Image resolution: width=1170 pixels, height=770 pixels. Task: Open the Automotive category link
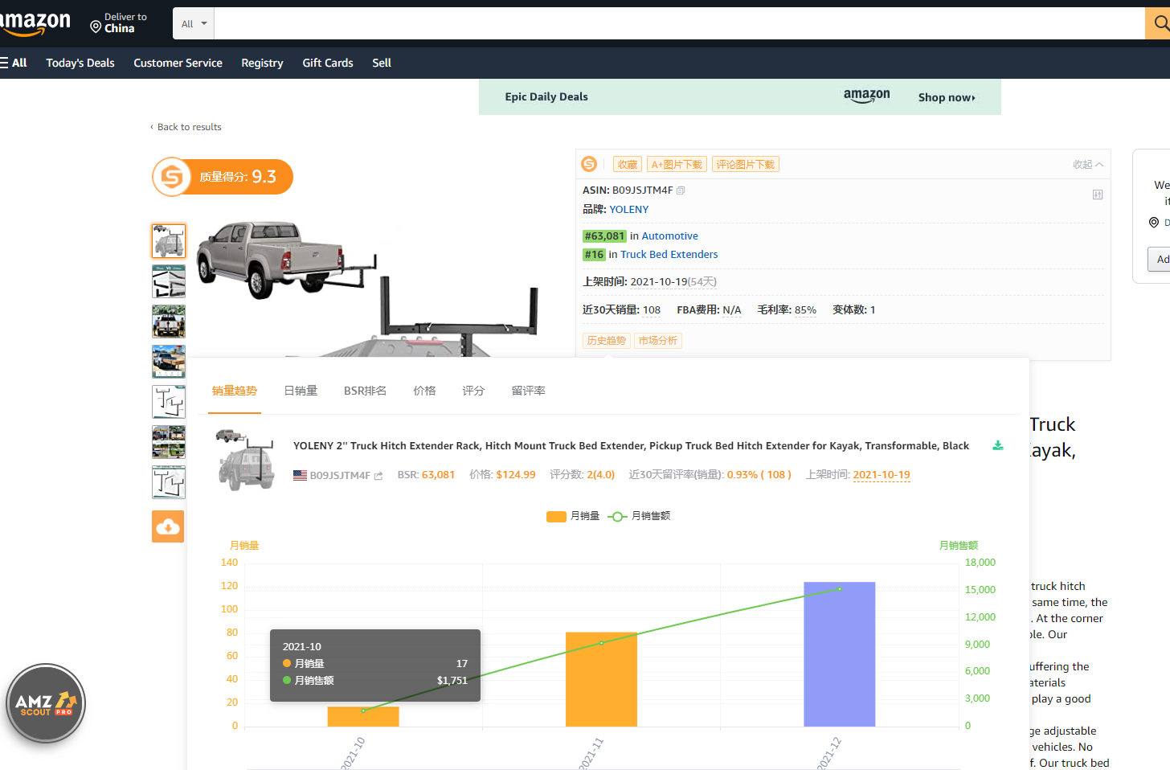[x=669, y=236]
